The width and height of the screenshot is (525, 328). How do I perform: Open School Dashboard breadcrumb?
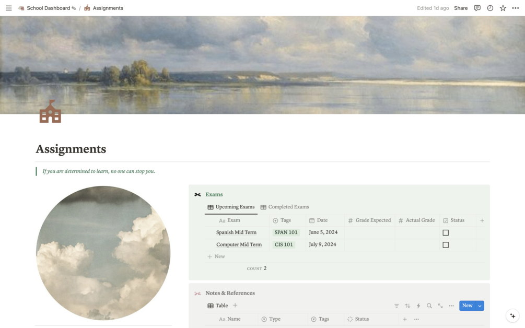47,8
